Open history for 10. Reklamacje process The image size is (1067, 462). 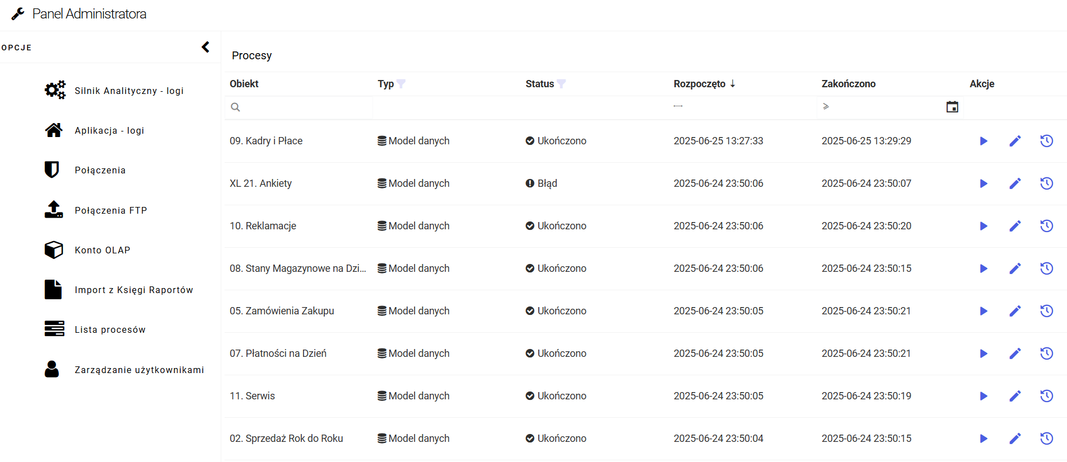[1046, 226]
